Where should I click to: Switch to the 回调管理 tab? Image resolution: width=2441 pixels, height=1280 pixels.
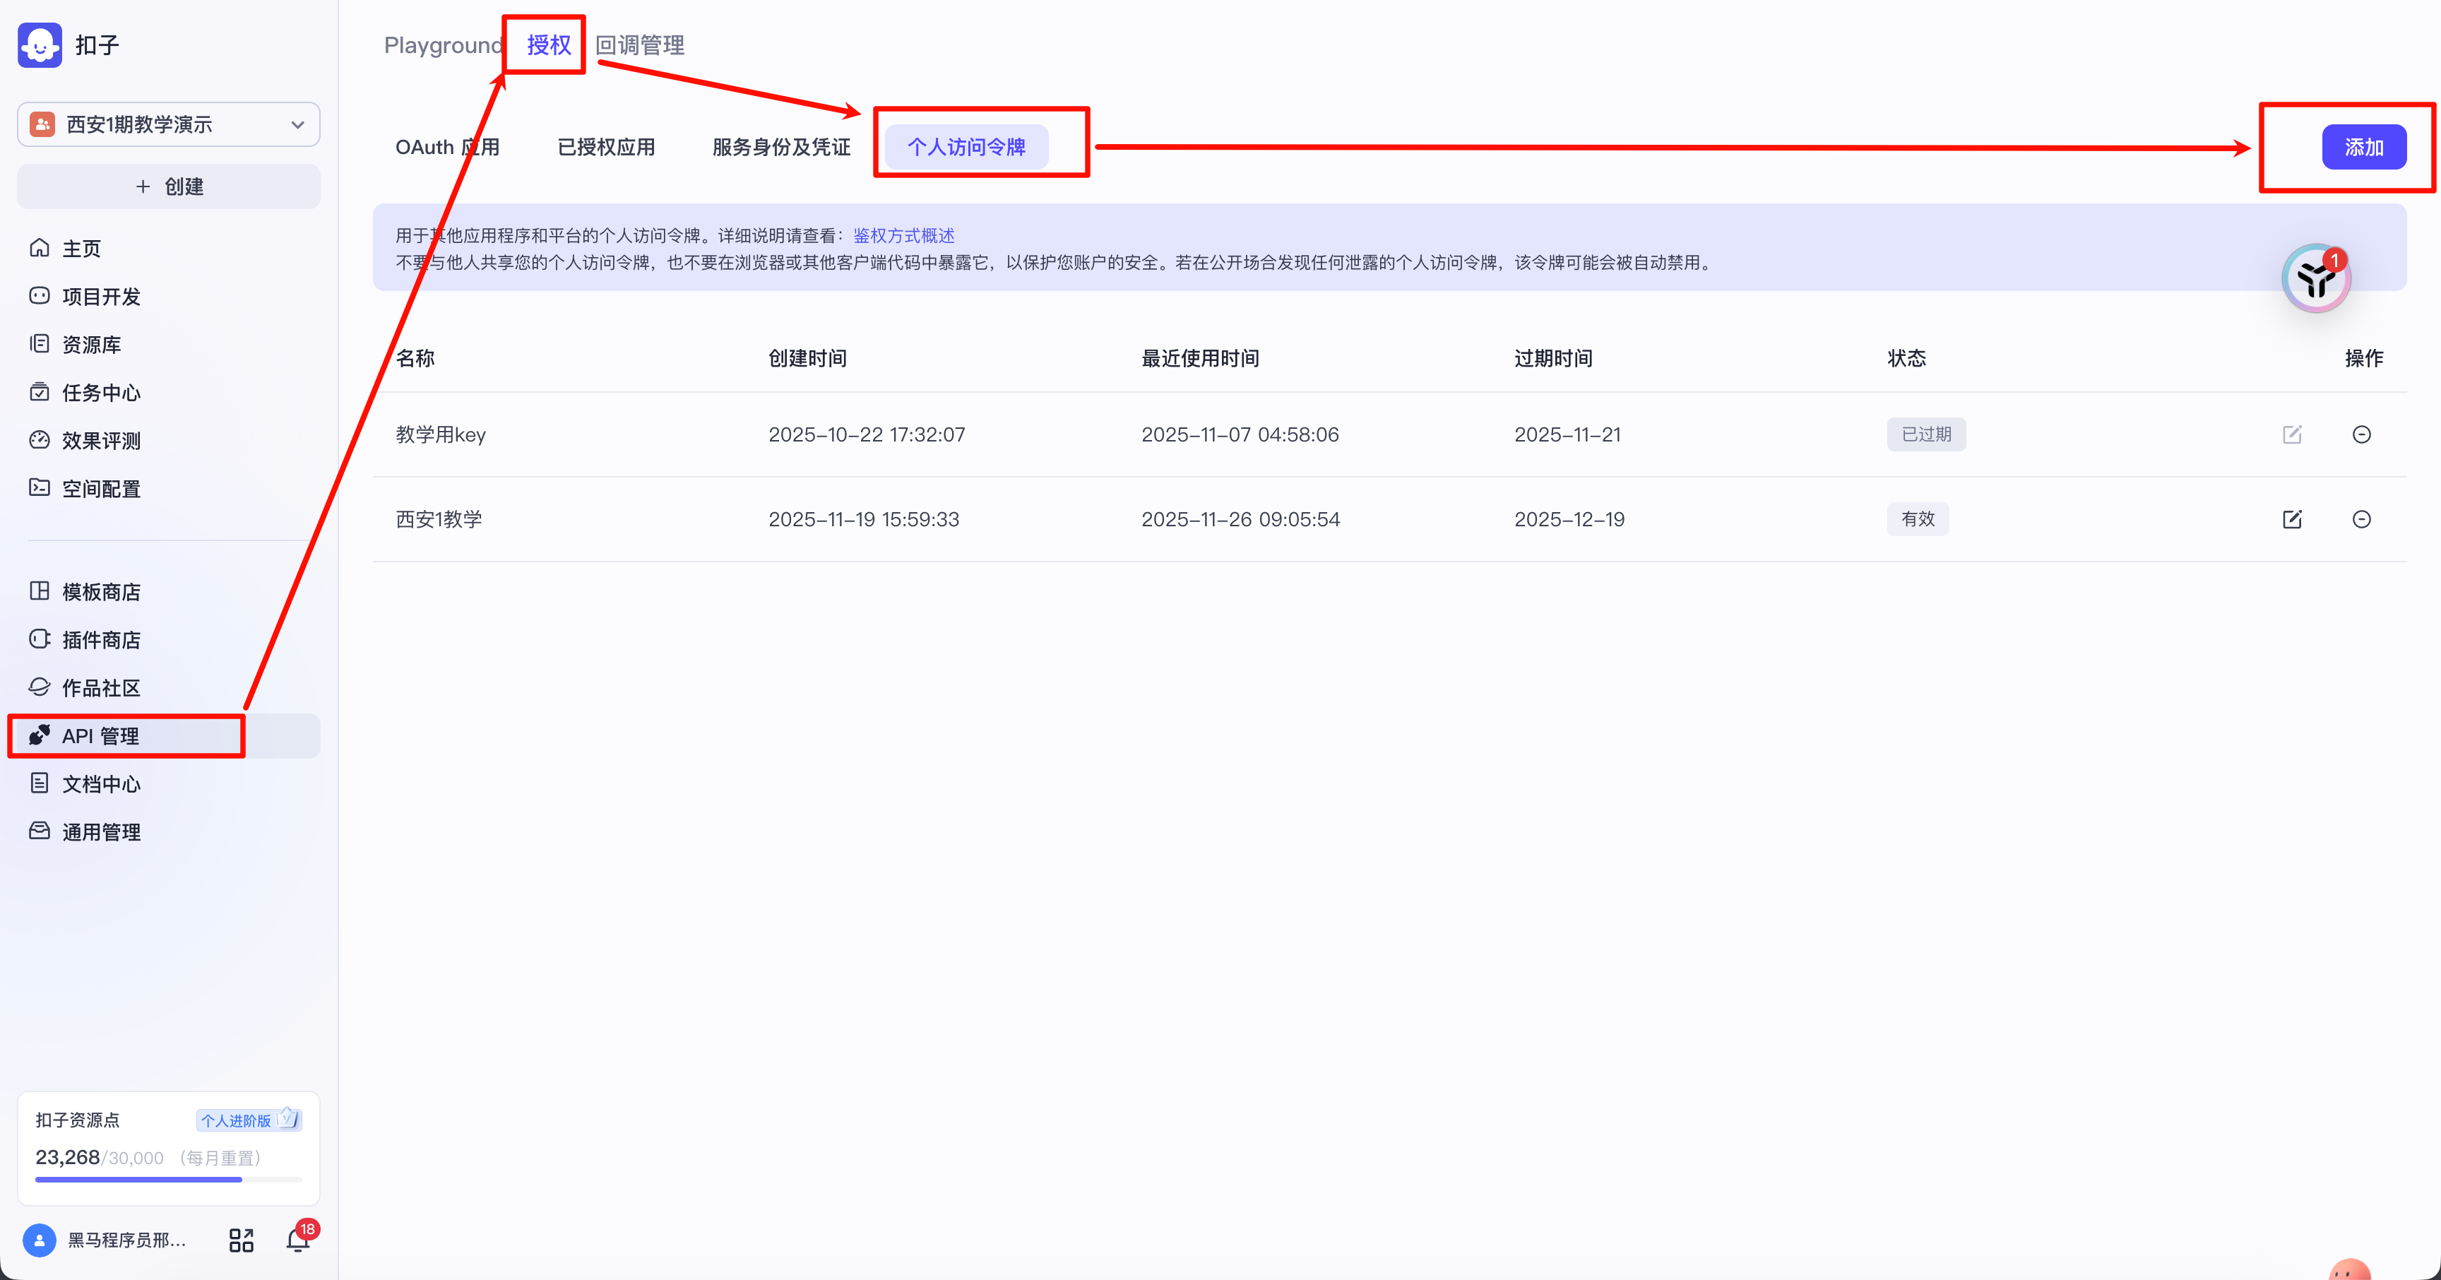tap(640, 45)
